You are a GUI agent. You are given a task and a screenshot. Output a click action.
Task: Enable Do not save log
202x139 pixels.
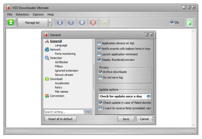[x=100, y=77]
